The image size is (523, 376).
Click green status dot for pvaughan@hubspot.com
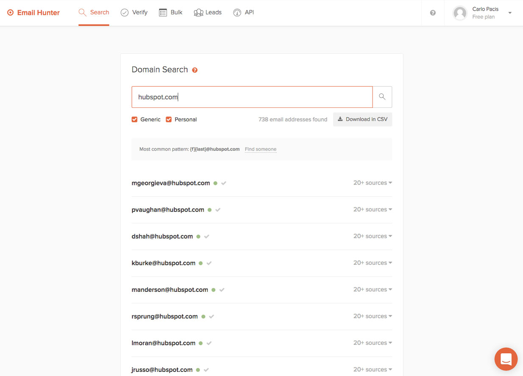[209, 210]
